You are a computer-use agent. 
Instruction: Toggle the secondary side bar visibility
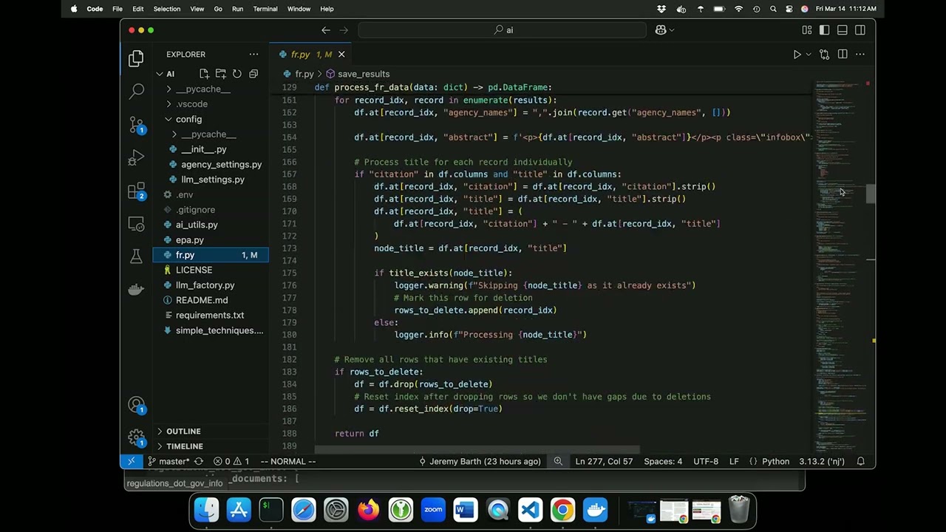tap(860, 30)
